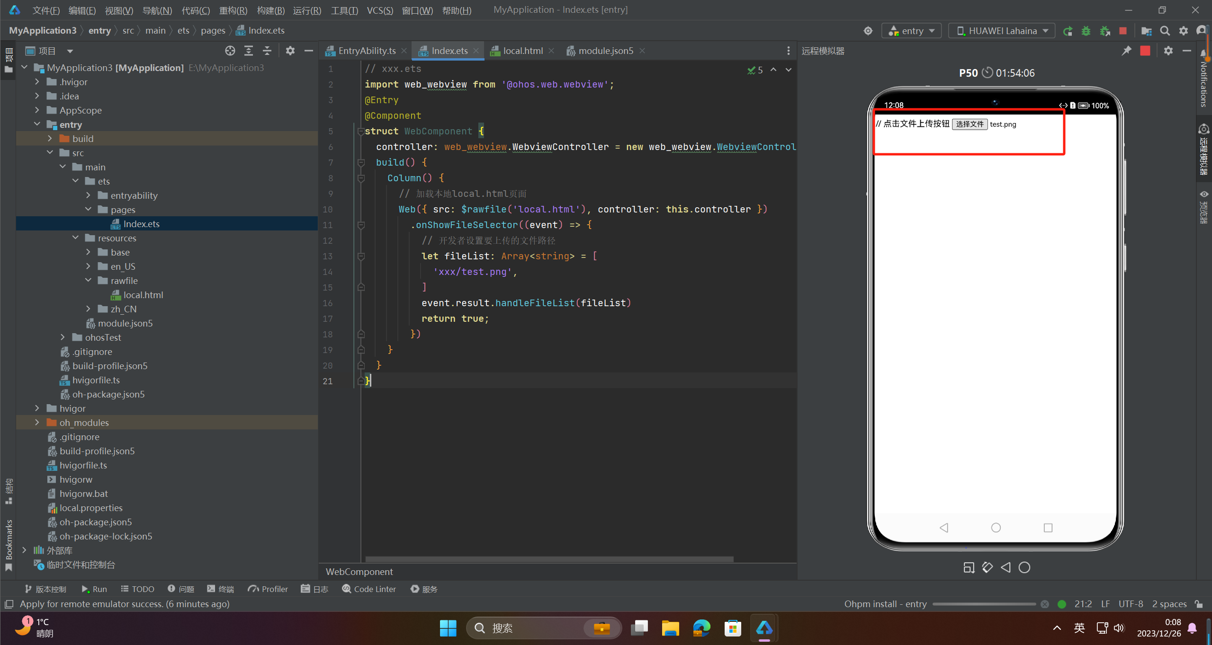Viewport: 1212px width, 645px height.
Task: Click the 选择文件 button in emulator
Action: [x=970, y=124]
